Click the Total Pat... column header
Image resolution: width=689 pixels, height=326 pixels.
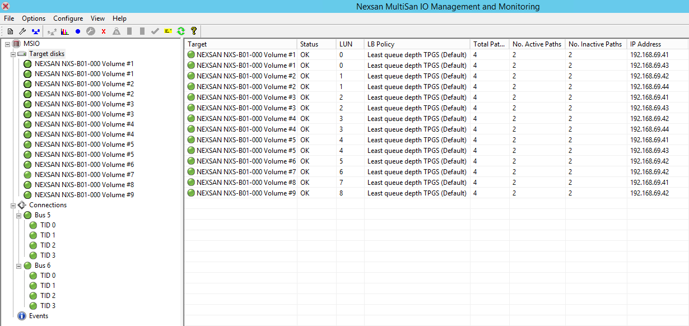pos(490,44)
